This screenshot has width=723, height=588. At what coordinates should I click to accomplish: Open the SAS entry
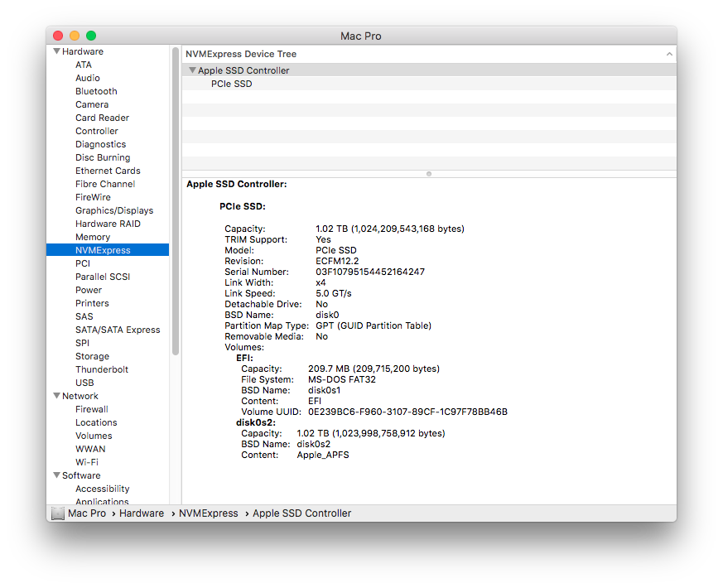coord(84,316)
